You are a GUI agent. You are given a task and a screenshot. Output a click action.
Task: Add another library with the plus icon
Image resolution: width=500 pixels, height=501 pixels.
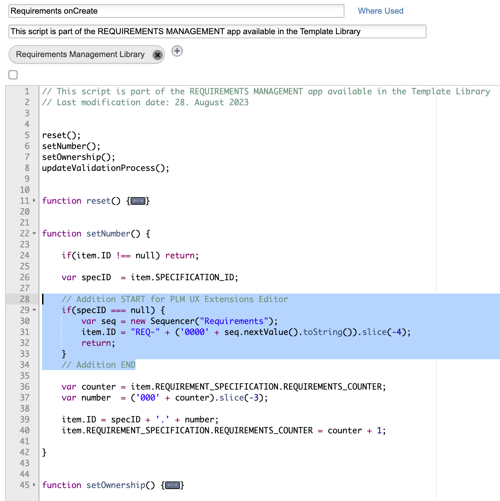click(177, 51)
